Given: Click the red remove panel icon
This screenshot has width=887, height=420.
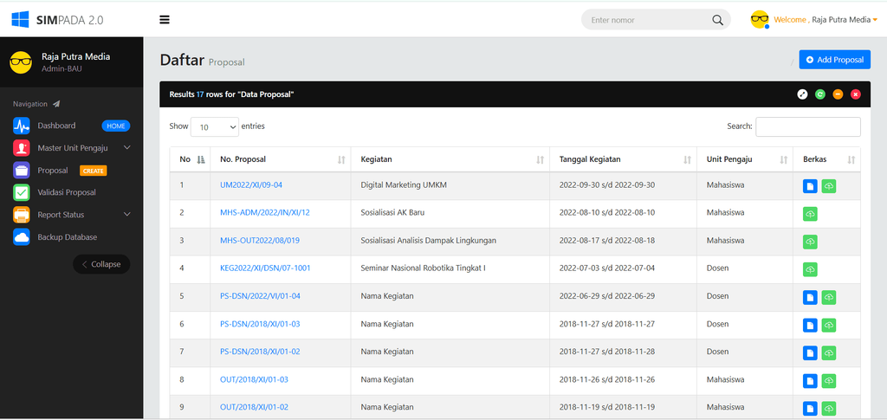Looking at the screenshot, I should (855, 94).
